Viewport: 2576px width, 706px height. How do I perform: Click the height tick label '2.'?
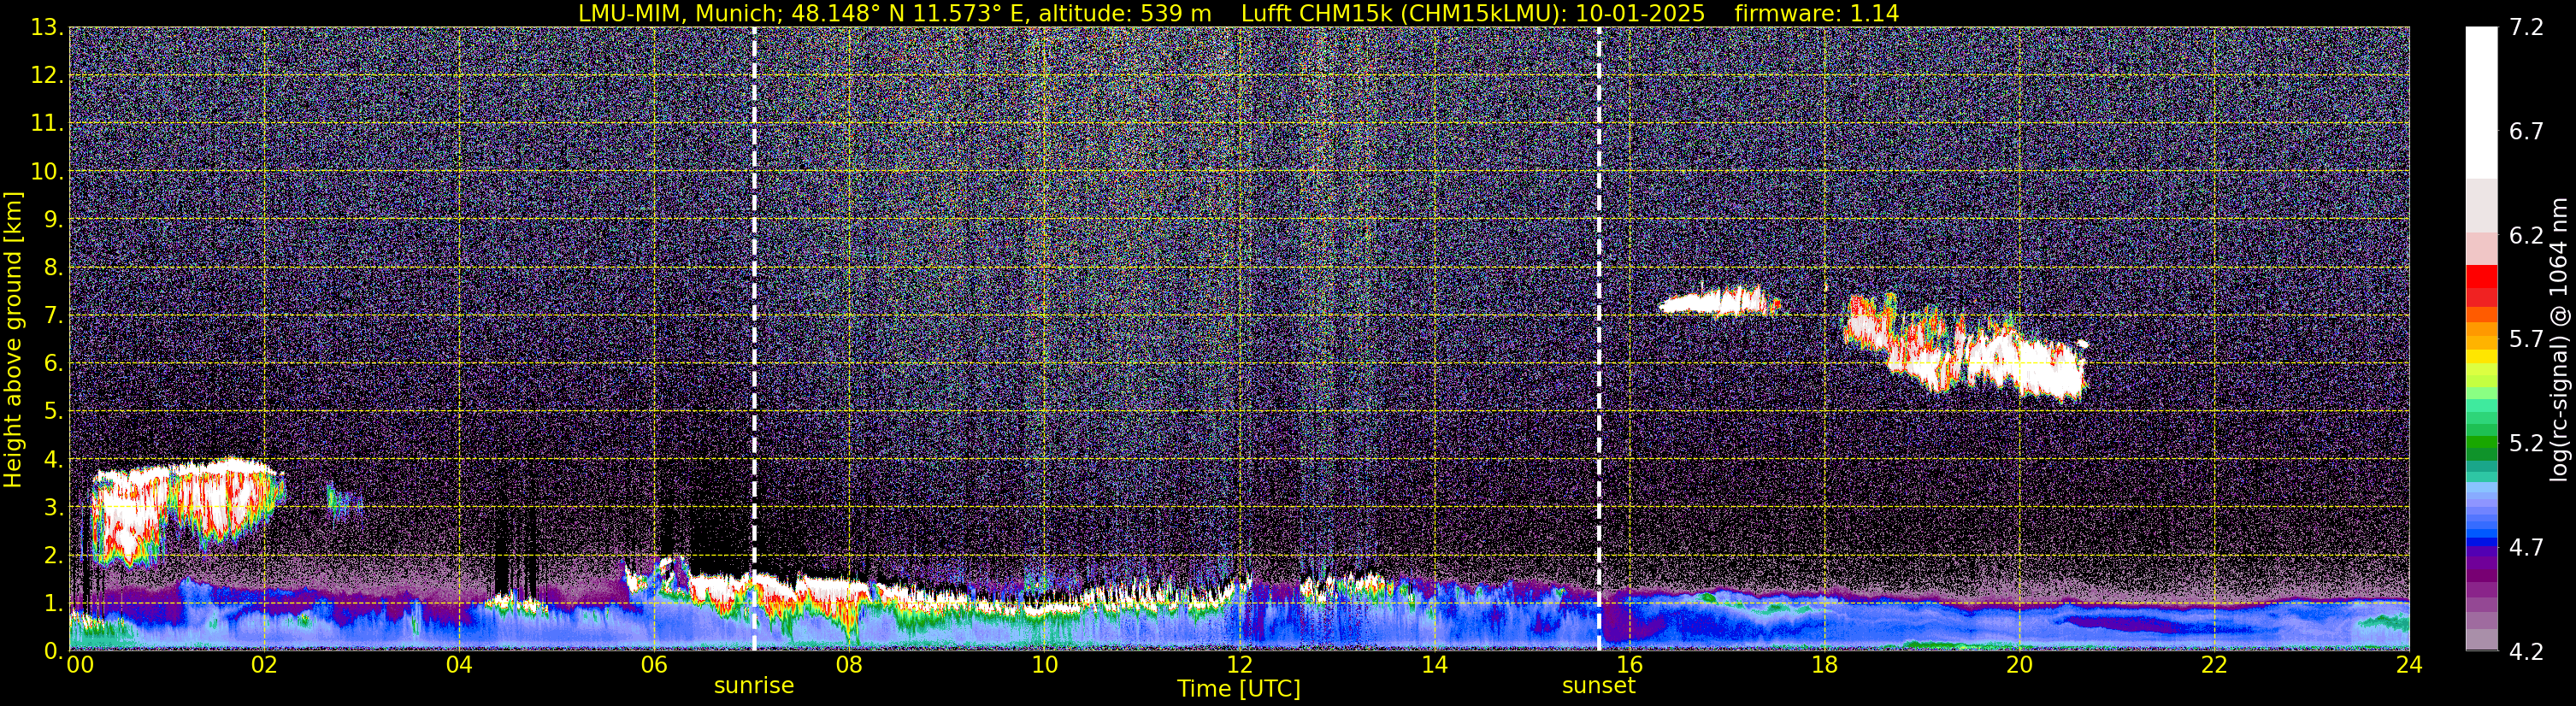click(x=53, y=556)
